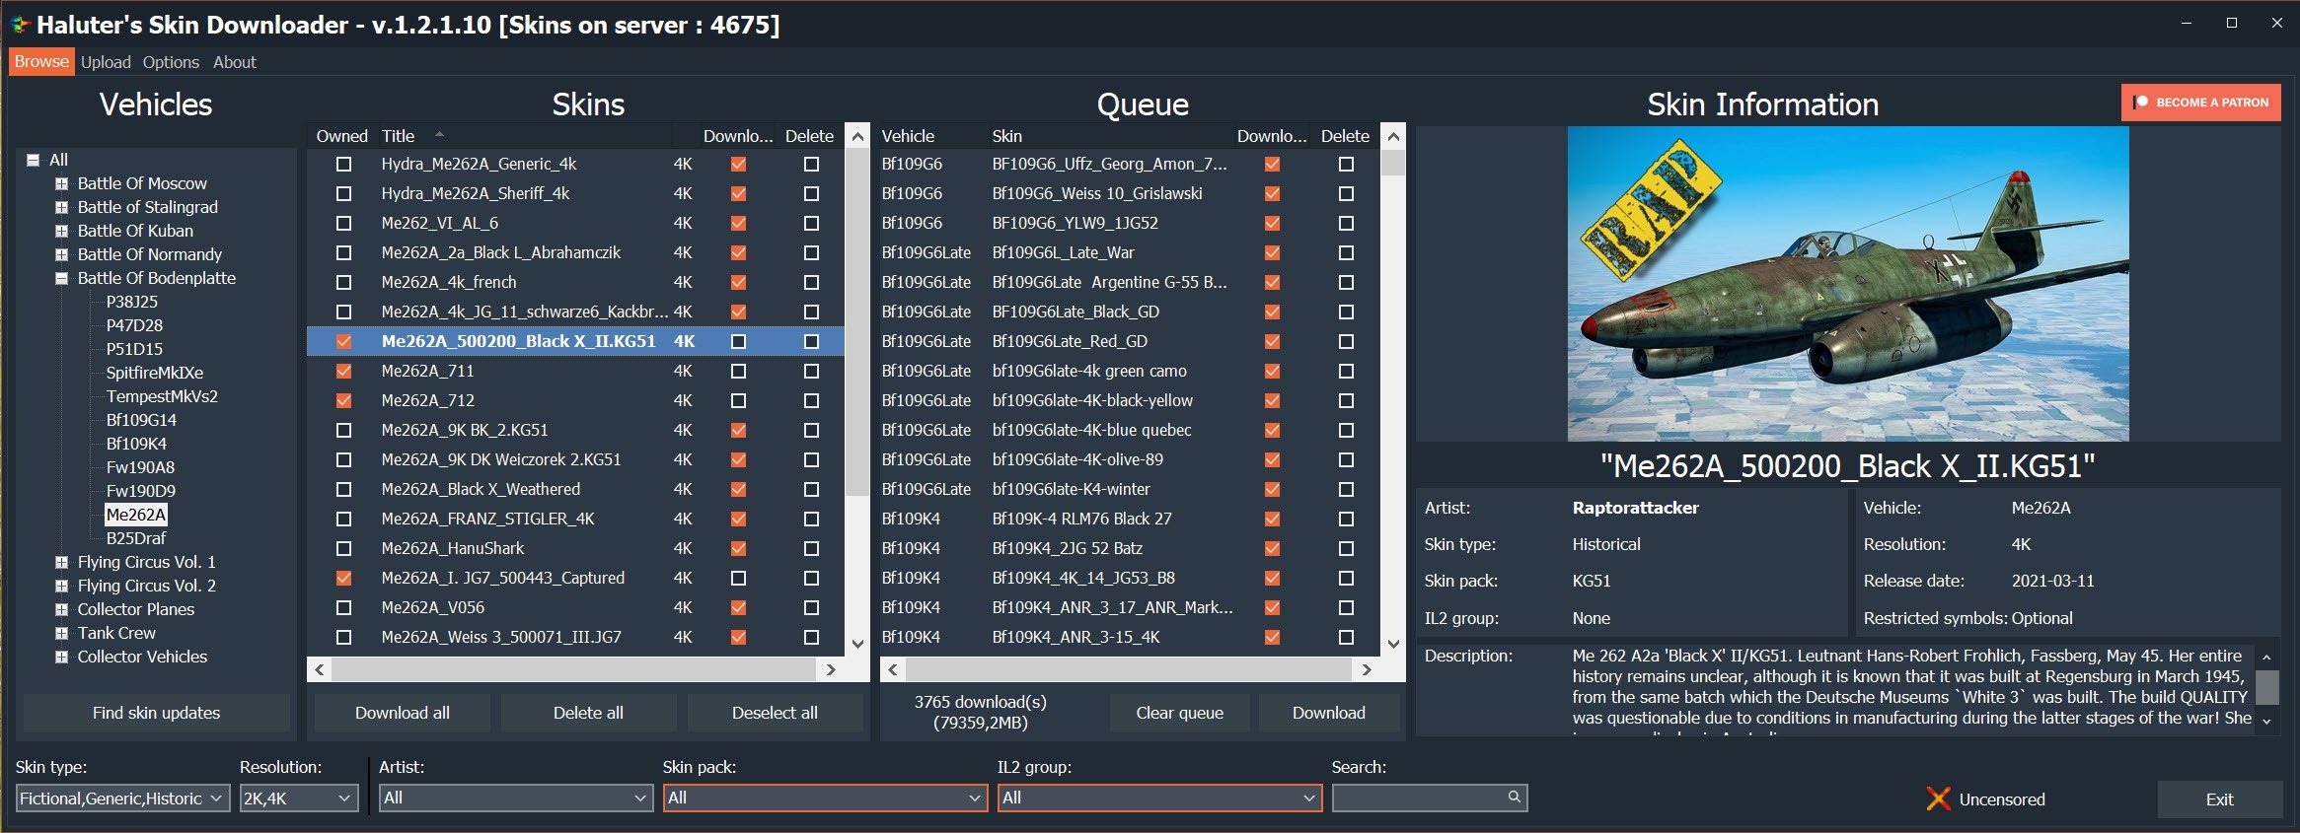The width and height of the screenshot is (2300, 833).
Task: Click down arrow of Queue list scrollbar
Action: tap(1393, 644)
